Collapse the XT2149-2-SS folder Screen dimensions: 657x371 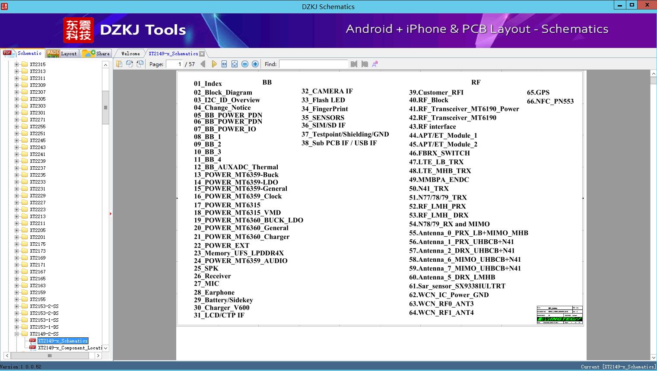click(17, 334)
